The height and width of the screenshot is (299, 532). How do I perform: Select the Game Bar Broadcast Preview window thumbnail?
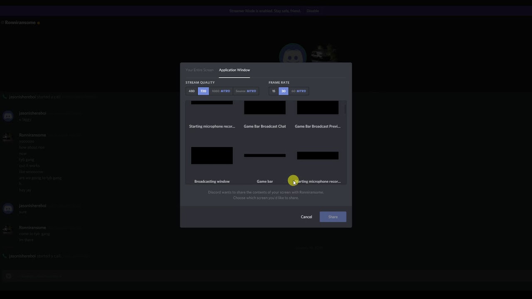tap(318, 108)
